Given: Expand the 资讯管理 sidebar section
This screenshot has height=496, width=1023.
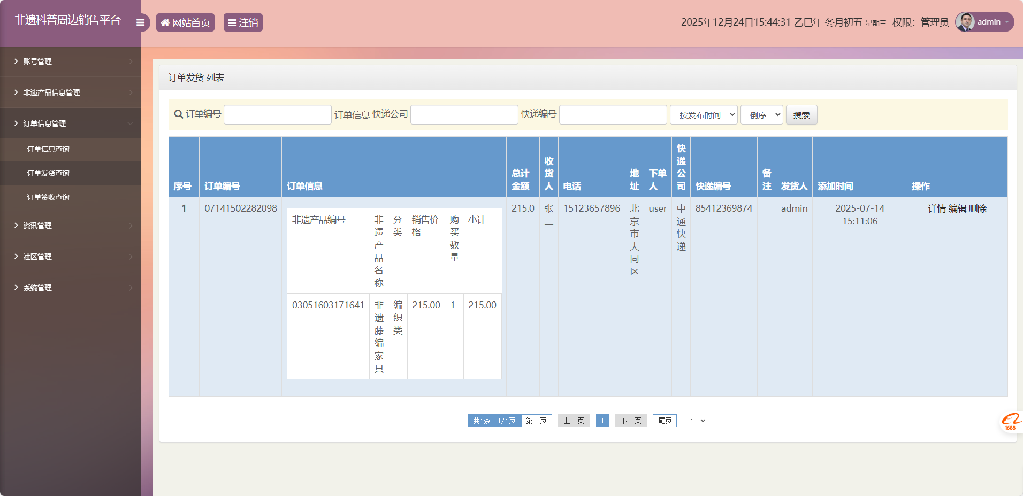Looking at the screenshot, I should (x=37, y=225).
